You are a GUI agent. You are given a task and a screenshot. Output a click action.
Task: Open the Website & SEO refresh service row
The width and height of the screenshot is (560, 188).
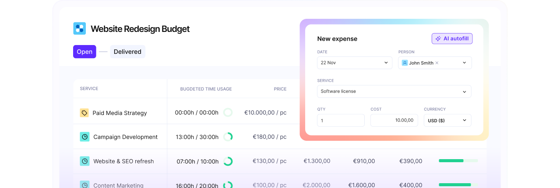pyautogui.click(x=123, y=161)
